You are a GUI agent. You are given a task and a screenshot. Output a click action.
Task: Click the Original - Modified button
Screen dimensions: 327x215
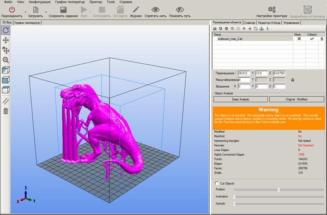tap(296, 100)
